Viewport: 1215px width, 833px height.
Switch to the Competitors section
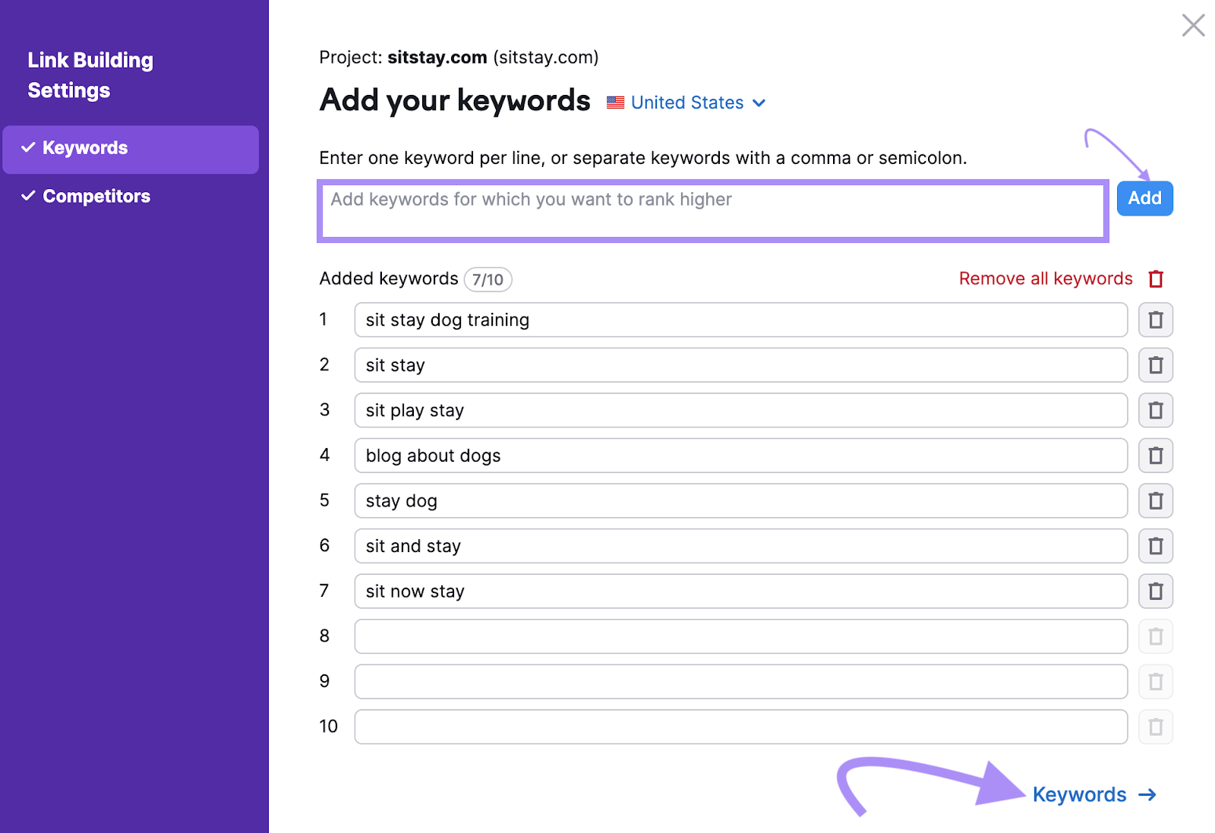[96, 196]
